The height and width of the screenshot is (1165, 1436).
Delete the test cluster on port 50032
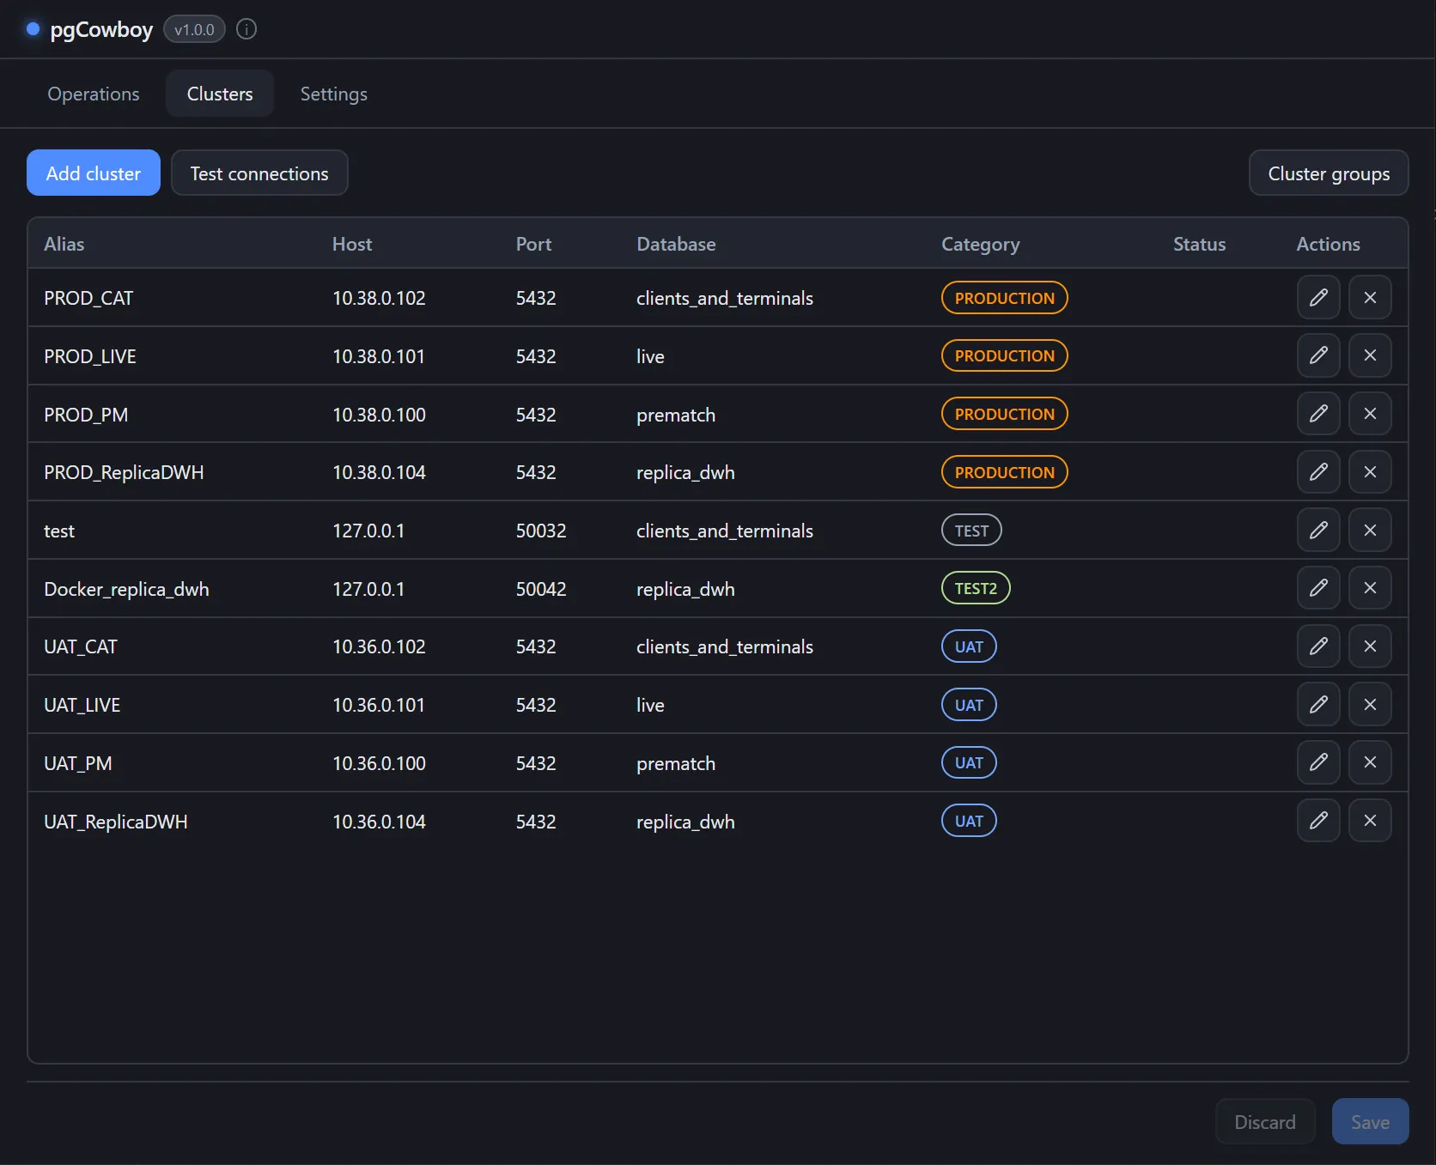click(1370, 530)
